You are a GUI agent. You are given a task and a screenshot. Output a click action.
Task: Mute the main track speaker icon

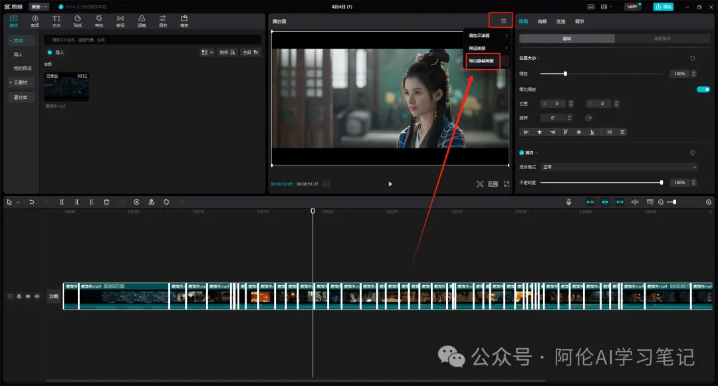click(x=37, y=296)
